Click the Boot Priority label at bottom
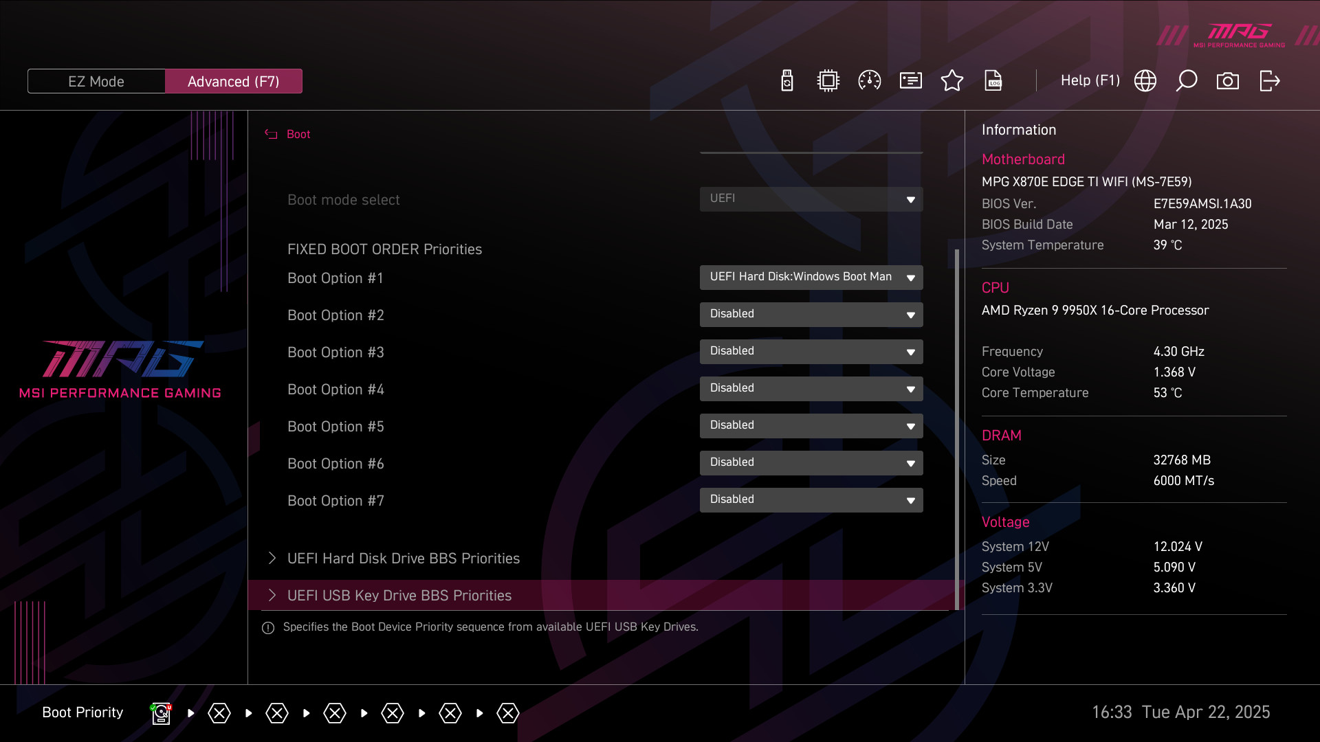This screenshot has width=1320, height=742. [82, 712]
